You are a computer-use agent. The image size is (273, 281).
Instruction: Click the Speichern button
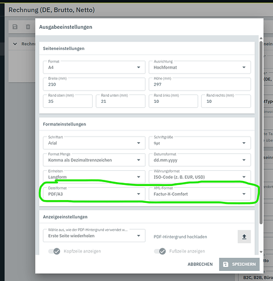[x=239, y=264]
